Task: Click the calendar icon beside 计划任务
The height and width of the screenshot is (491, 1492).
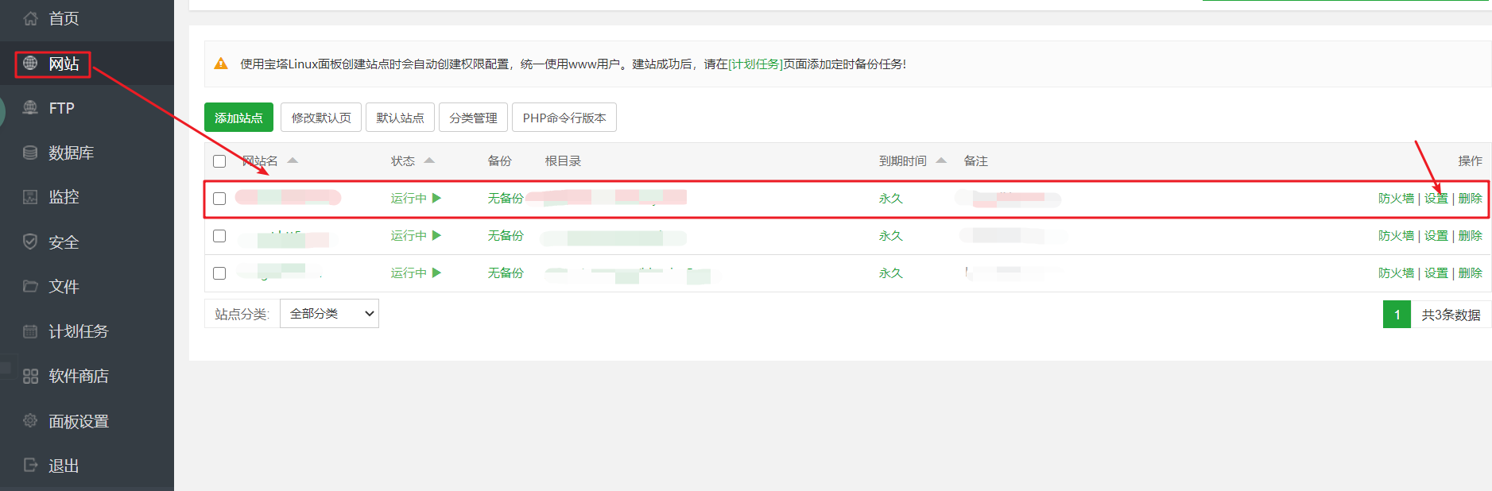Action: click(30, 331)
